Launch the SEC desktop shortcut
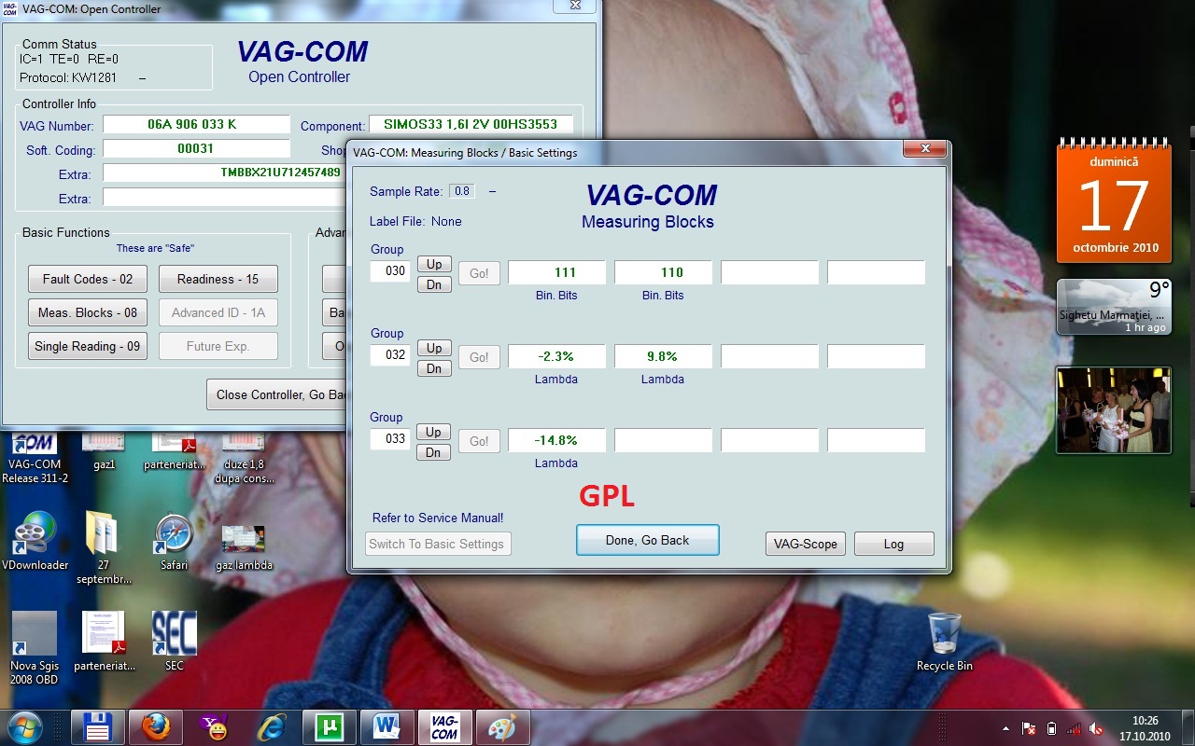 click(174, 642)
